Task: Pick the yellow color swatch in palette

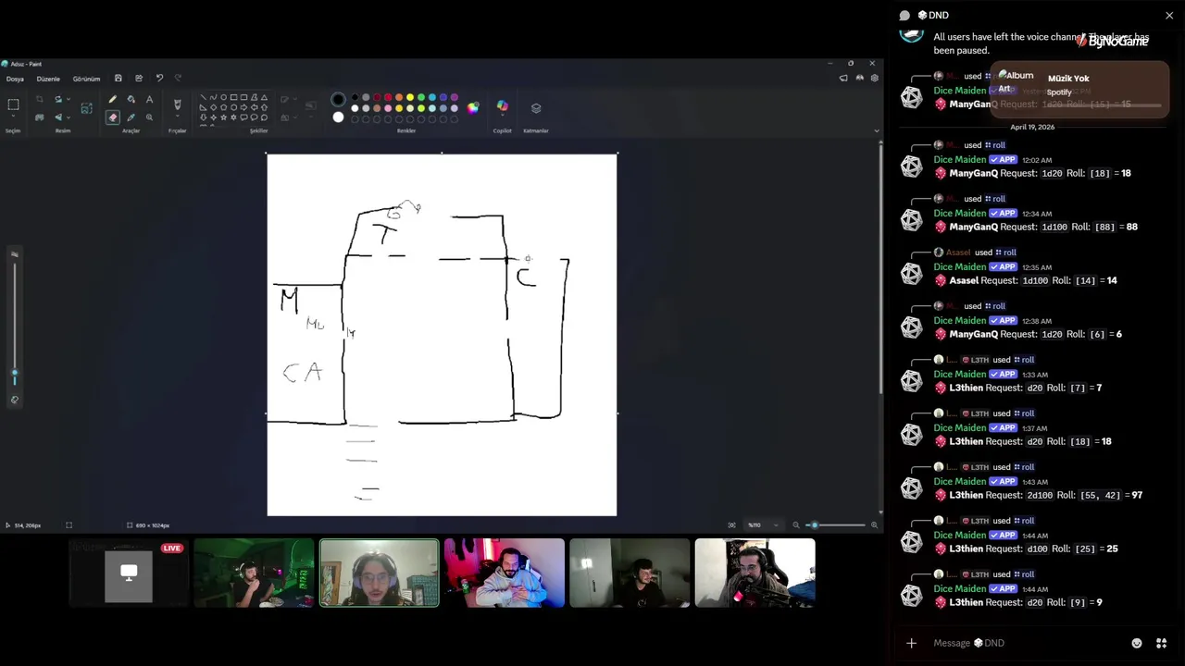Action: pyautogui.click(x=410, y=97)
